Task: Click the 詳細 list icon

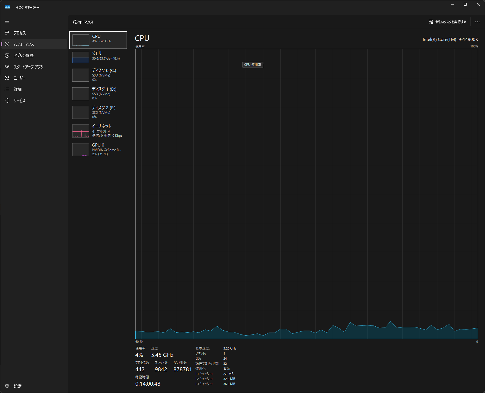Action: tap(7, 89)
